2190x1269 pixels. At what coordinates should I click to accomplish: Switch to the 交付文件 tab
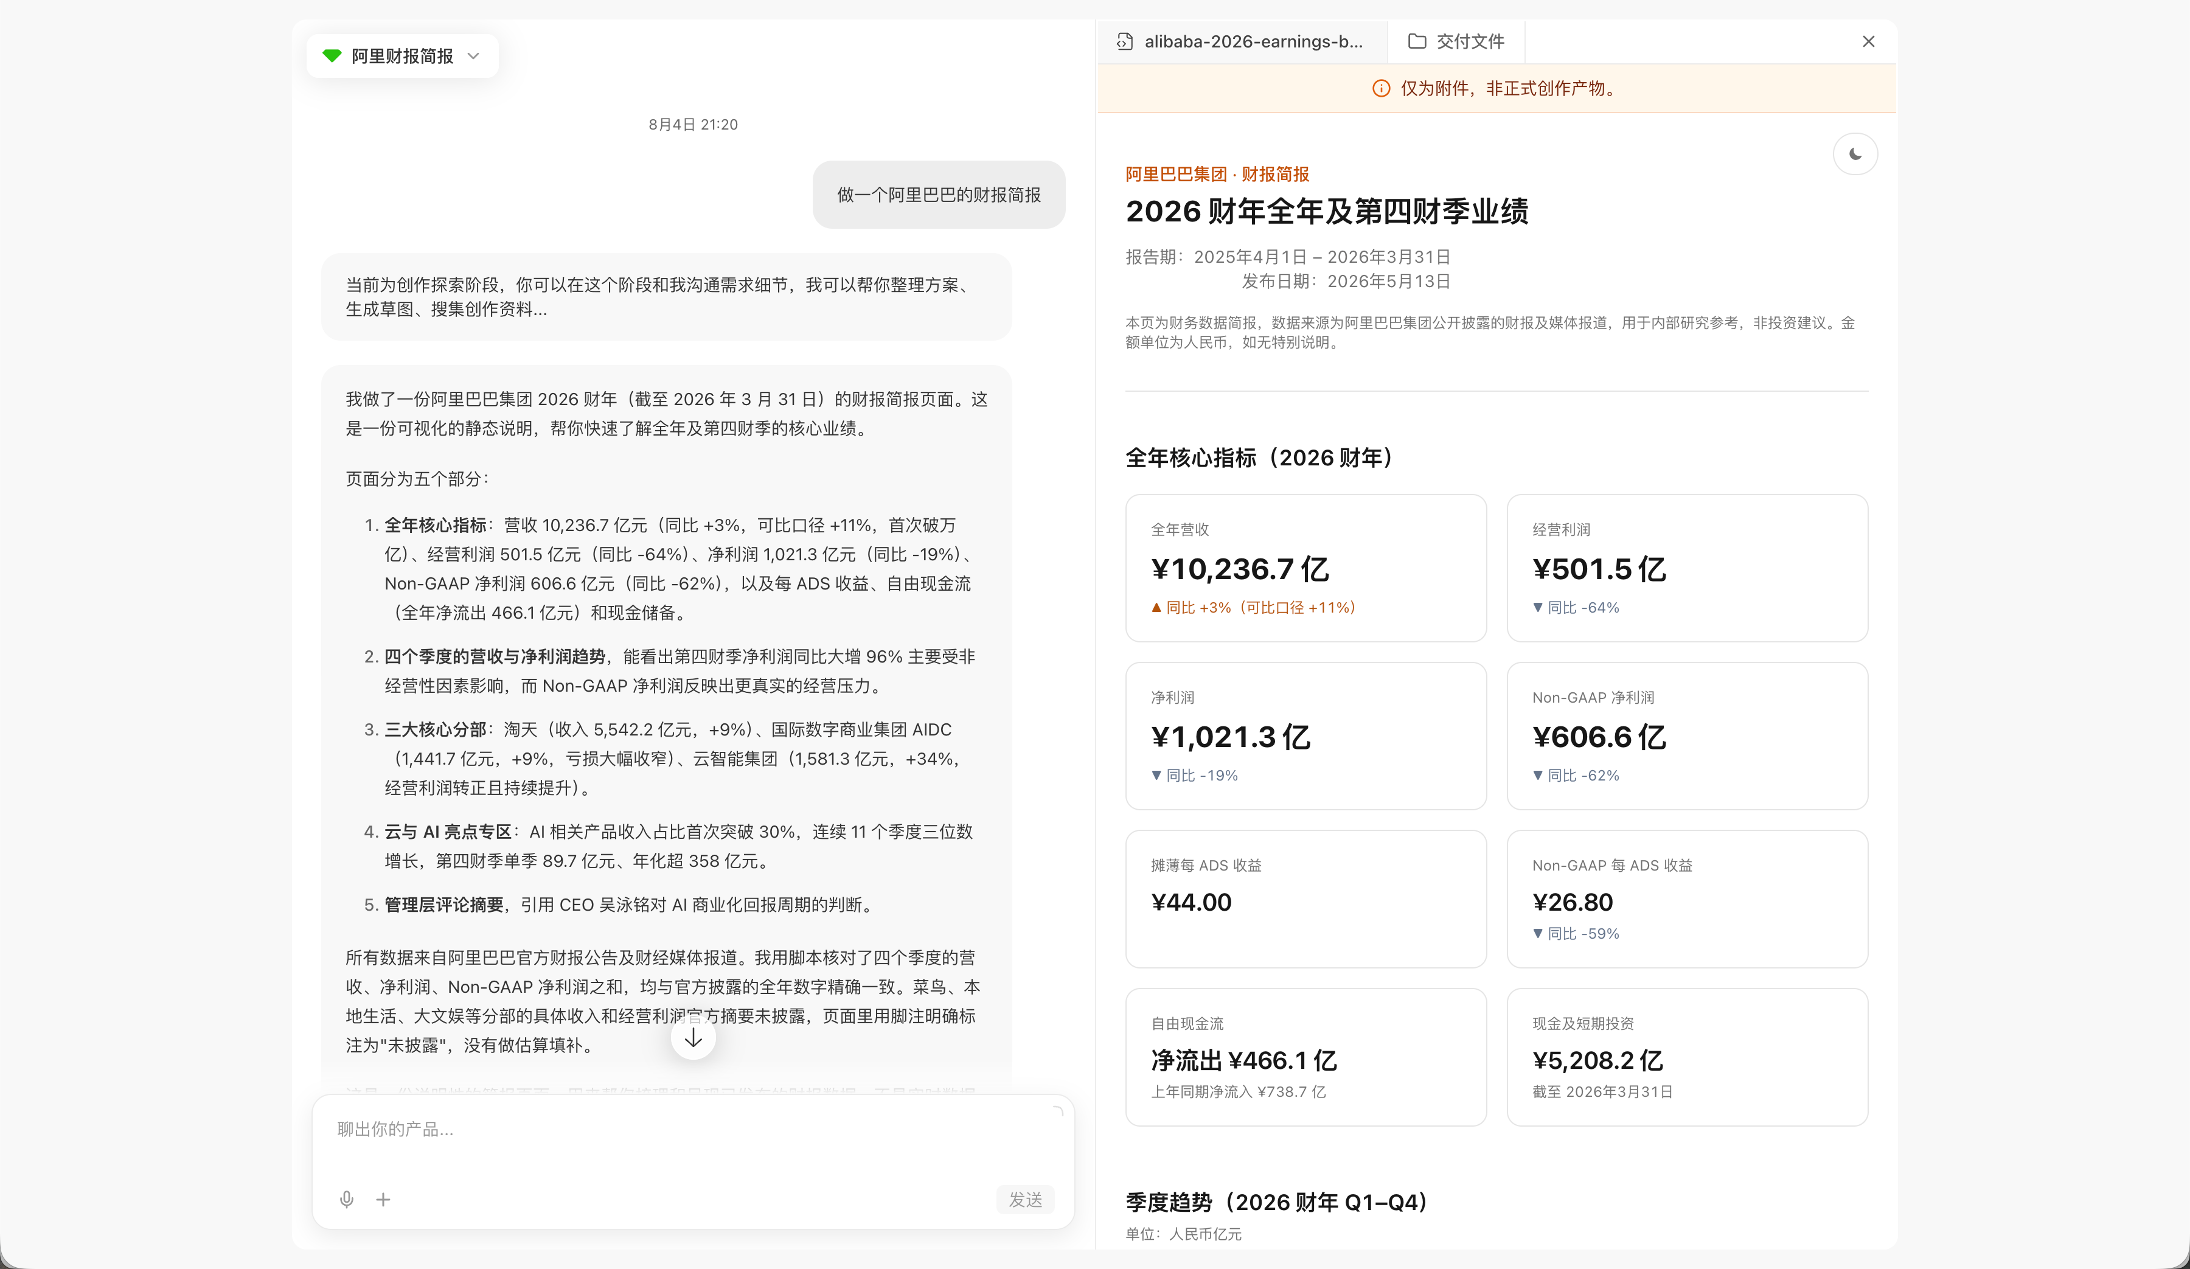(x=1456, y=41)
